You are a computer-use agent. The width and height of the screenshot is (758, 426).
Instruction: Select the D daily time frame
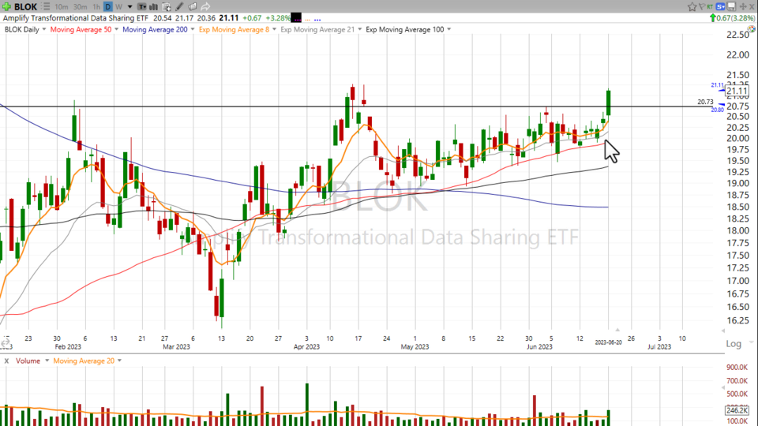point(108,7)
